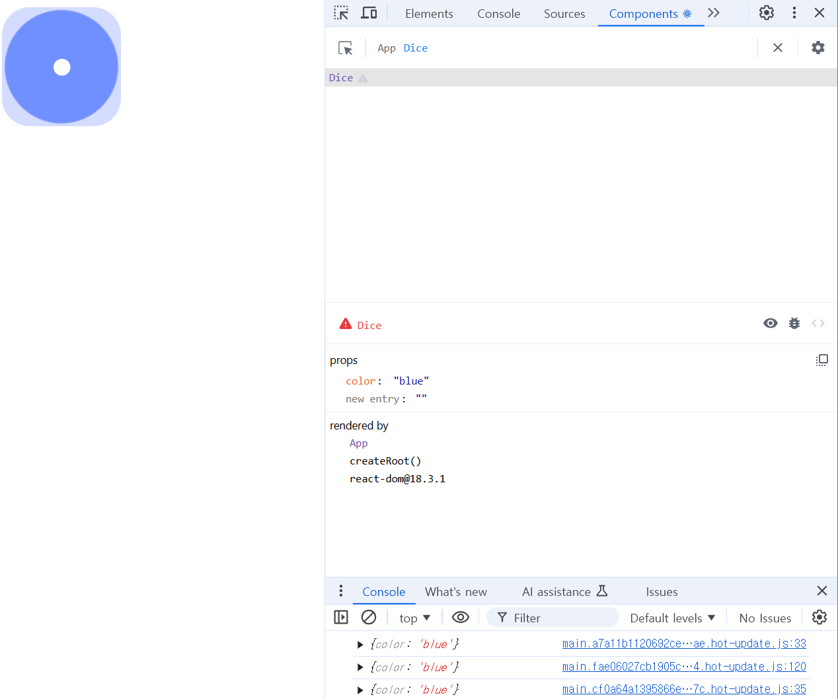Image resolution: width=838 pixels, height=699 pixels.
Task: Open the hot-update.js:35 source link
Action: (x=684, y=689)
